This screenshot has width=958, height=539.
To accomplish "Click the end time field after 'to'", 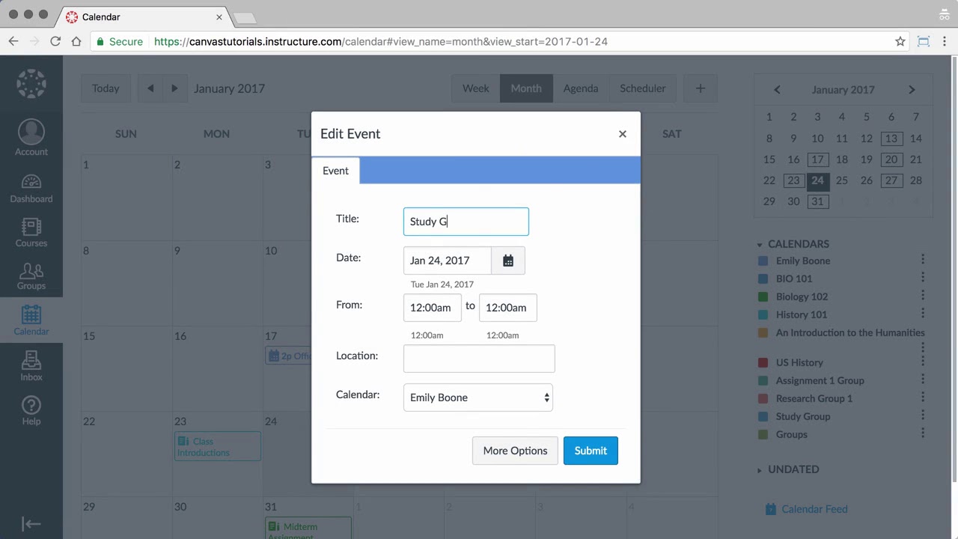I will pos(507,308).
